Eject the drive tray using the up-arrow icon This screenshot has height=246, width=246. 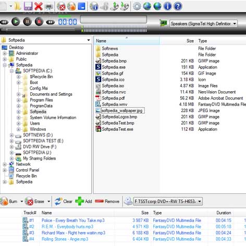(x=115, y=6)
